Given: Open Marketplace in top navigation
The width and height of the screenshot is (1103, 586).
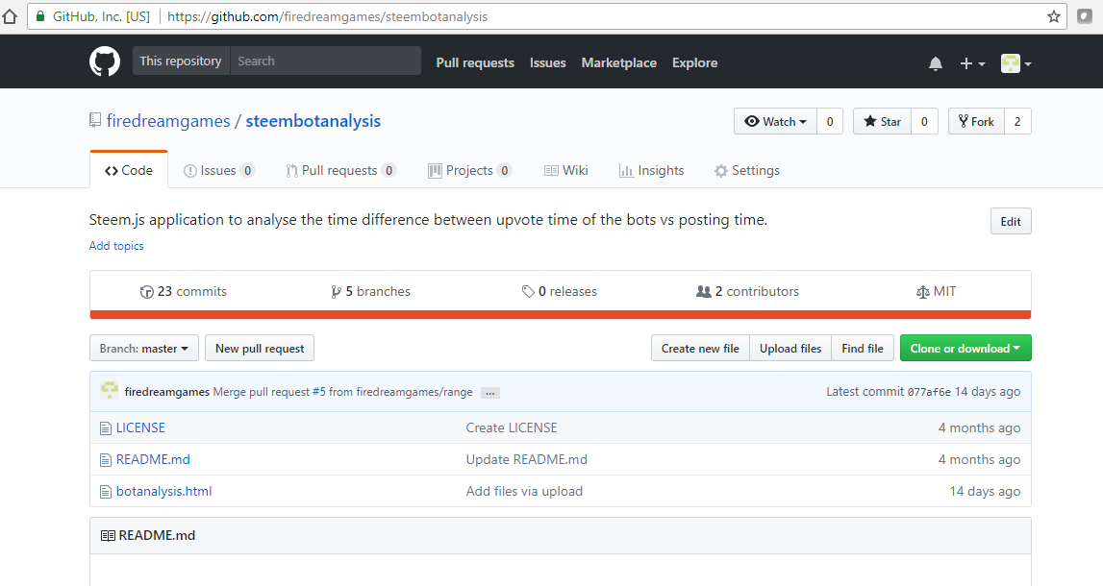Looking at the screenshot, I should click(619, 62).
